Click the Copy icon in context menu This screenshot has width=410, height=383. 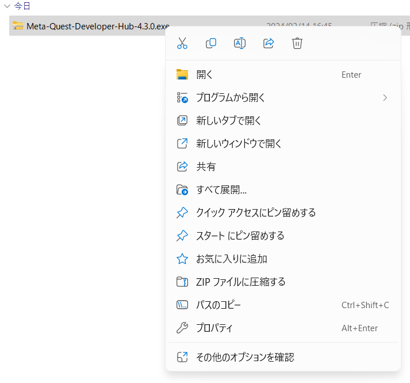point(211,43)
